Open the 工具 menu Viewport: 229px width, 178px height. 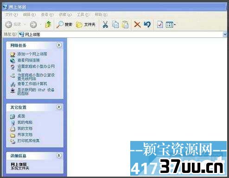(x=83, y=15)
